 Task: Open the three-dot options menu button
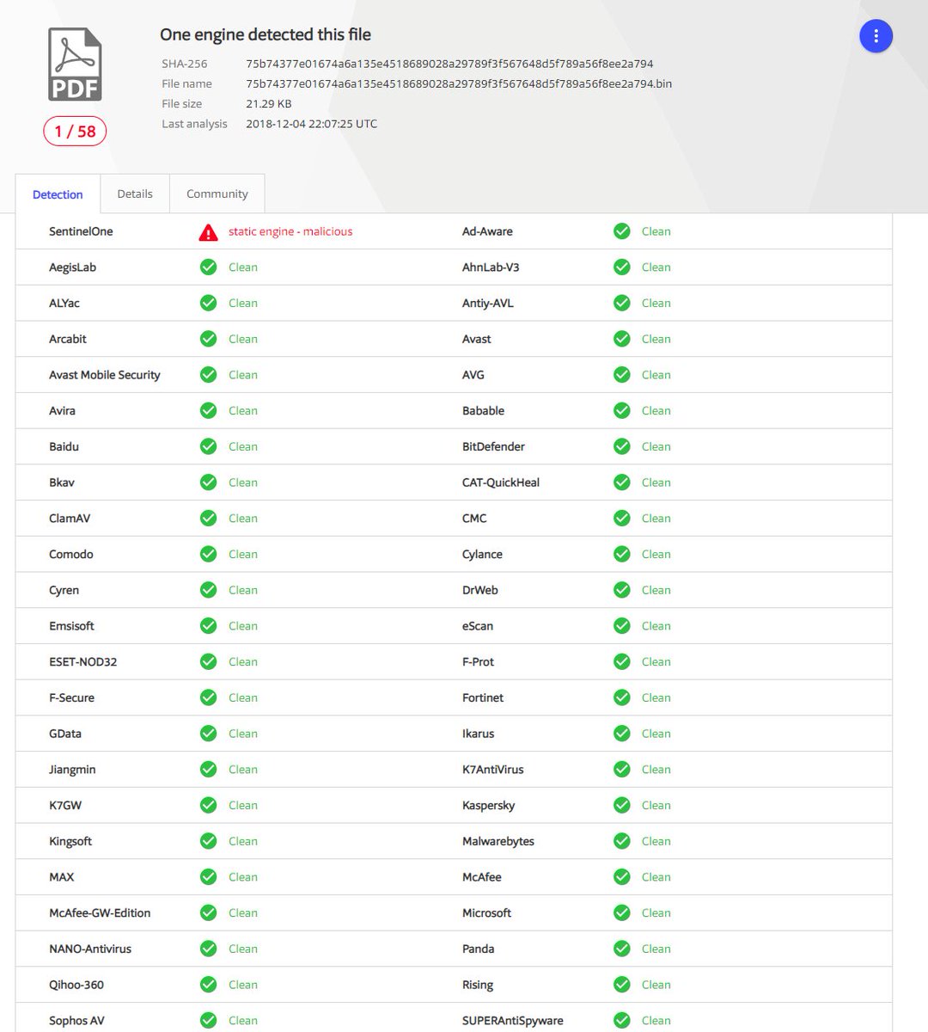[876, 36]
